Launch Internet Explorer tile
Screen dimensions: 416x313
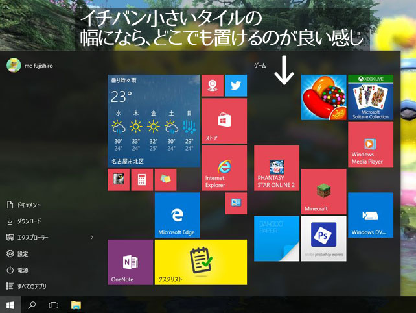click(224, 168)
